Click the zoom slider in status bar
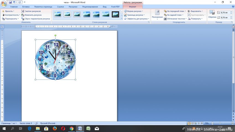235x132 pixels. click(x=220, y=123)
